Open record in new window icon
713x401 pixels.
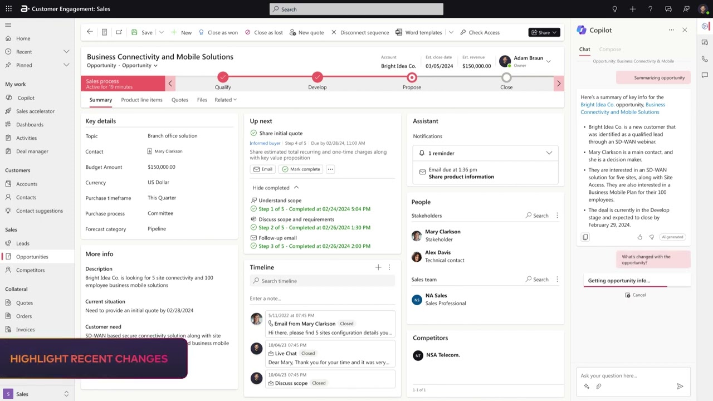click(119, 32)
